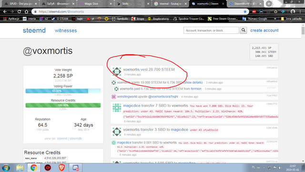Click the Voting Power 83.32% bar

pos(63,91)
